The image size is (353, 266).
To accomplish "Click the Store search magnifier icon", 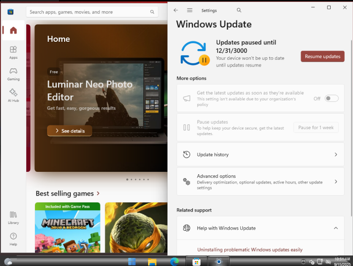I will (152, 12).
